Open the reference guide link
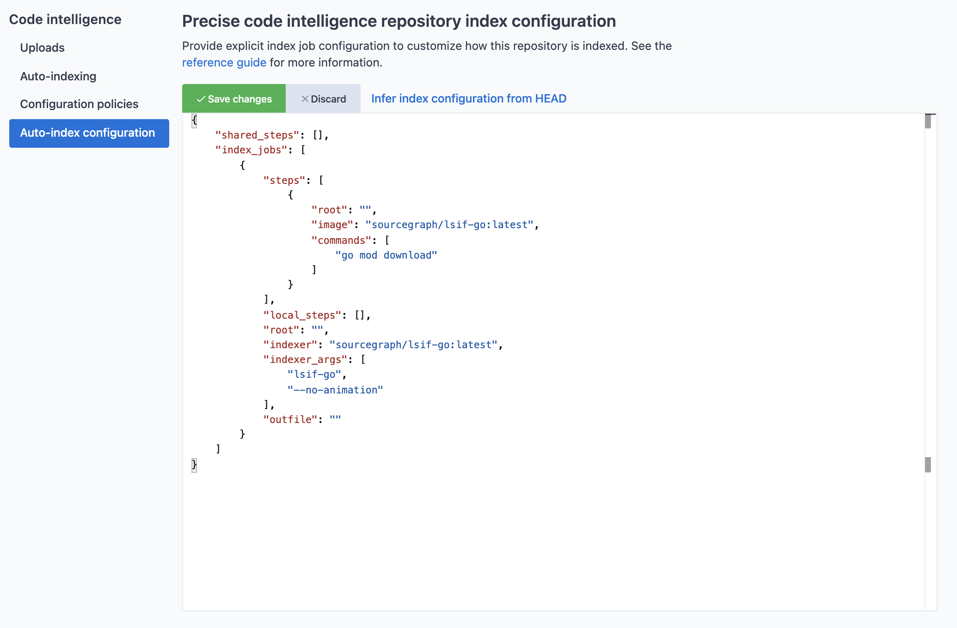957x628 pixels. click(x=224, y=63)
